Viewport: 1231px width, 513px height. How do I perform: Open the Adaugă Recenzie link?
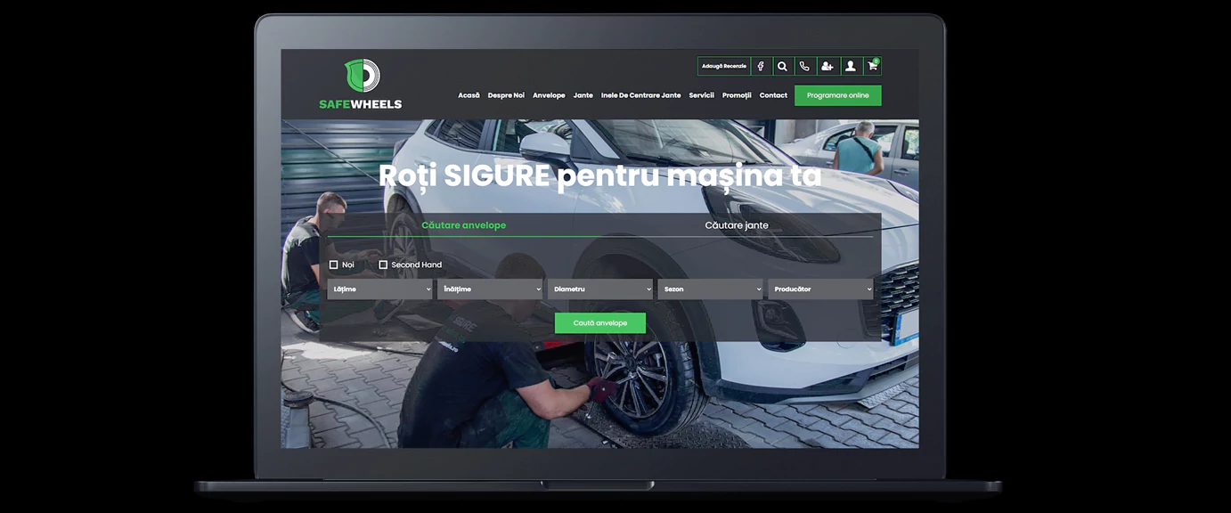(723, 66)
